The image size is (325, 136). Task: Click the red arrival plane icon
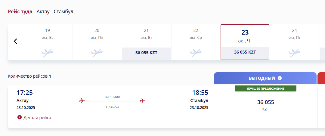(143, 101)
